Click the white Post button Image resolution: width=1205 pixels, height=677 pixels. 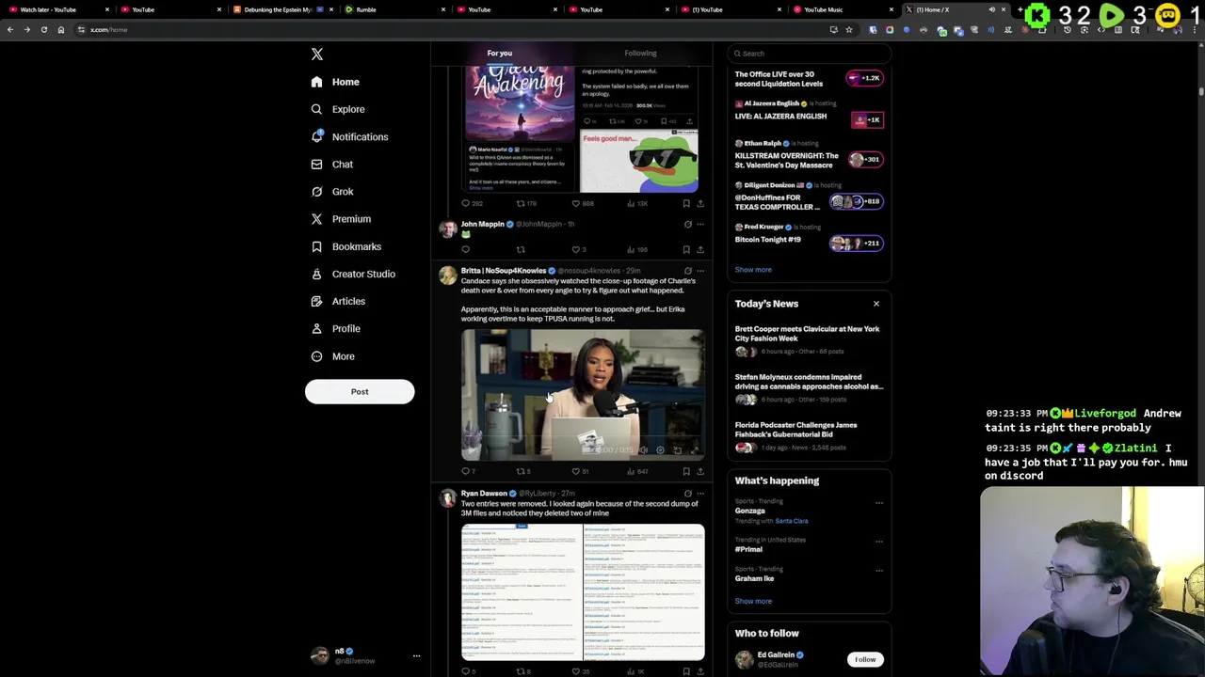(360, 392)
